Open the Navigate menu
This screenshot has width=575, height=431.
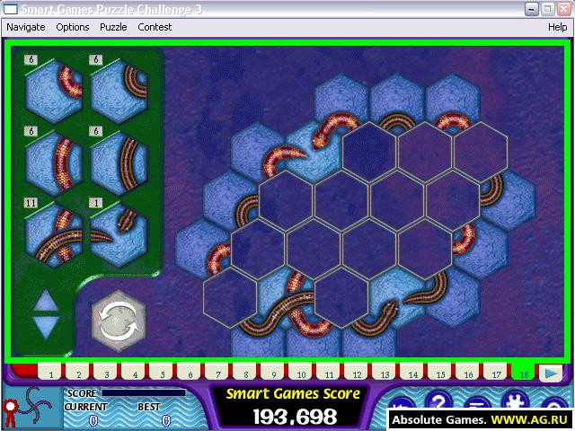click(26, 27)
